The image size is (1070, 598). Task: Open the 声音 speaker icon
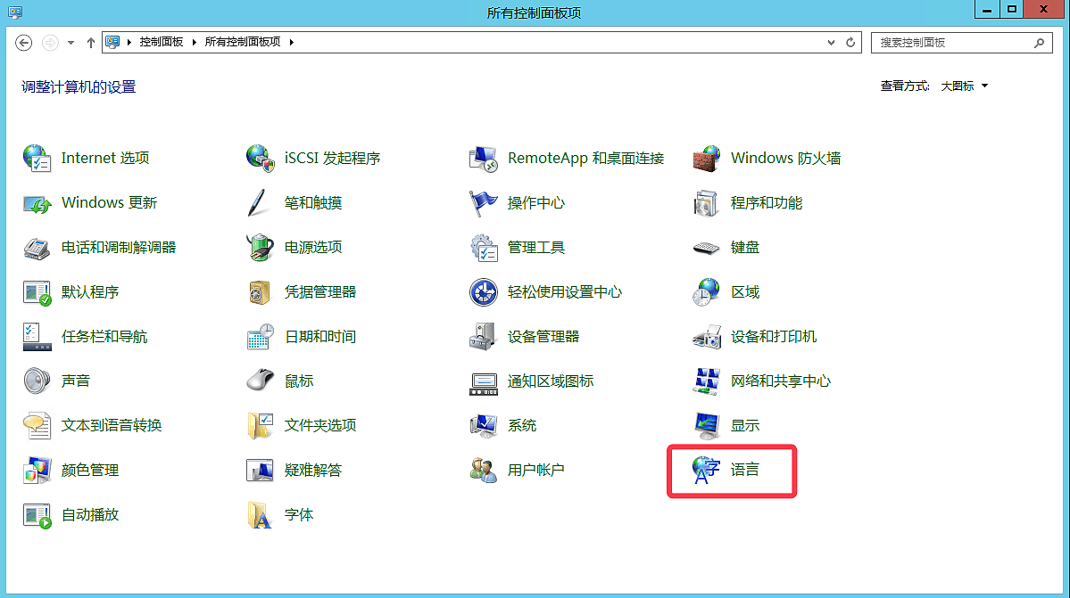coord(37,381)
